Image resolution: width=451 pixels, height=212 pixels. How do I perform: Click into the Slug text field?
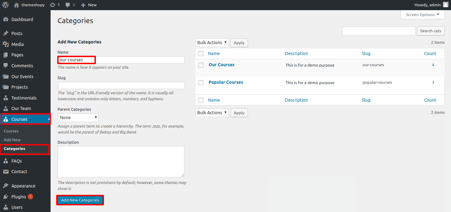[x=121, y=86]
